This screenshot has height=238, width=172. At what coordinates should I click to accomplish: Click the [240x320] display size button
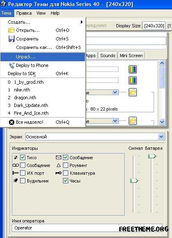pos(154,26)
